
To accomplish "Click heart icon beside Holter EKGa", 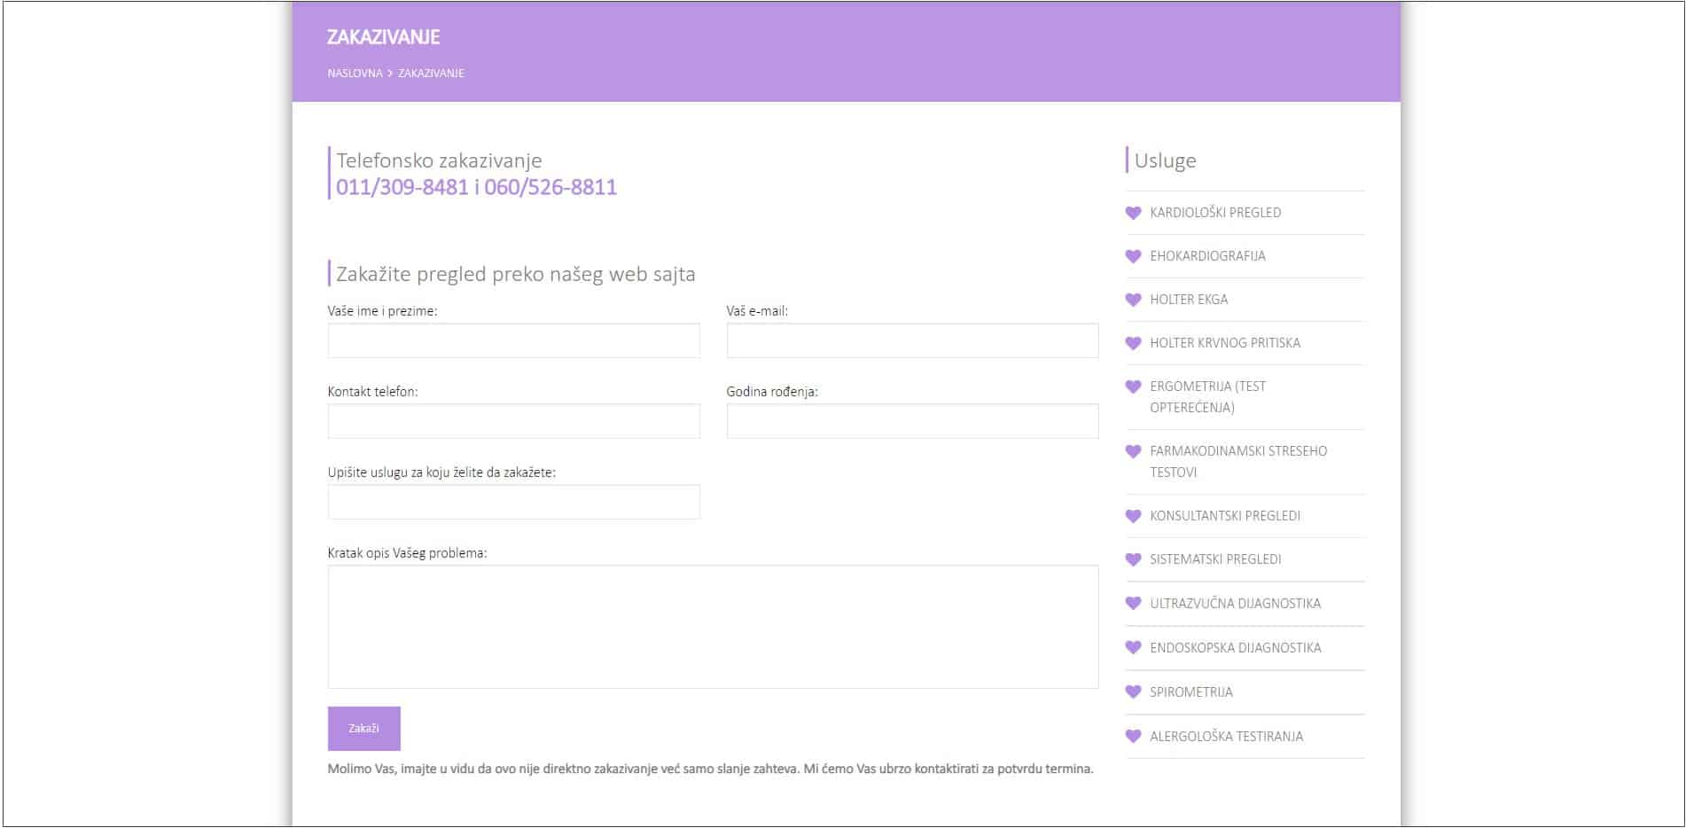I will (1133, 300).
